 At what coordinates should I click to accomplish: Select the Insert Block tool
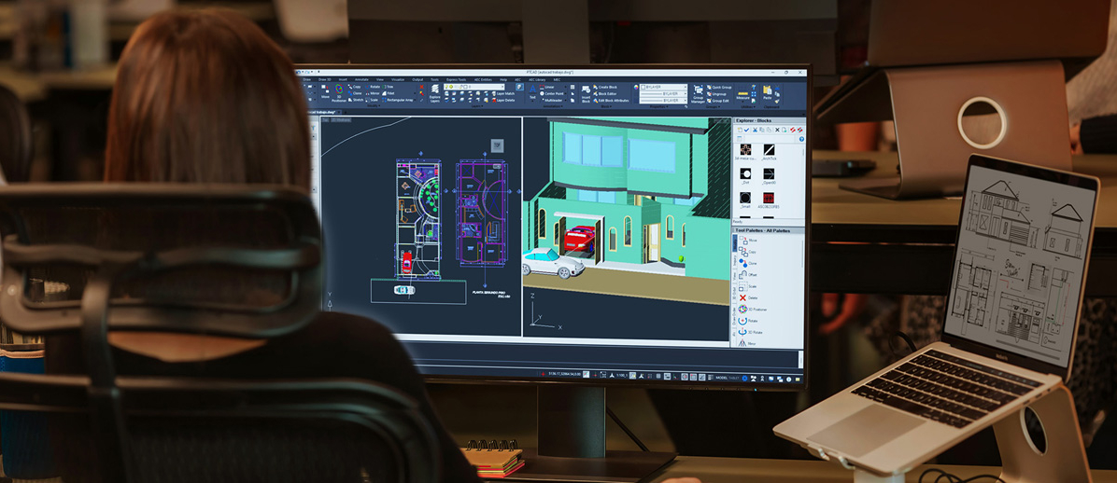pos(586,94)
